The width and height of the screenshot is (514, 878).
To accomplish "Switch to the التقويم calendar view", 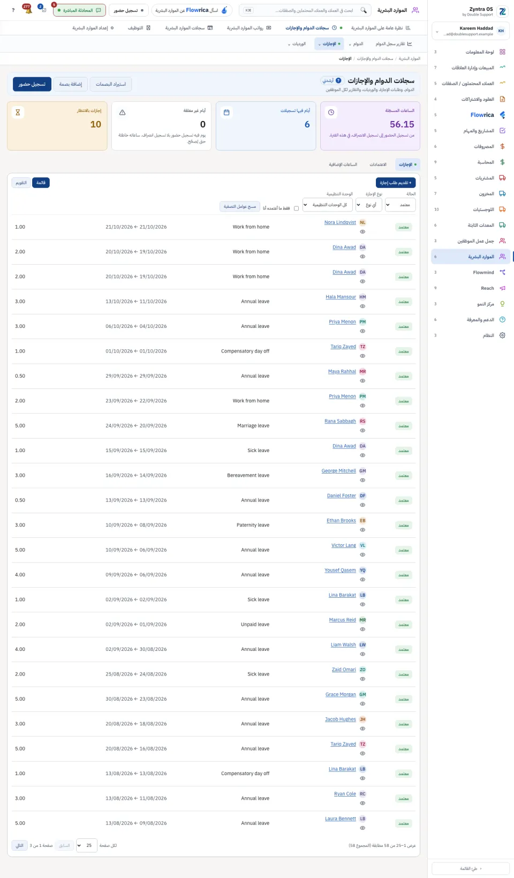I will point(21,183).
